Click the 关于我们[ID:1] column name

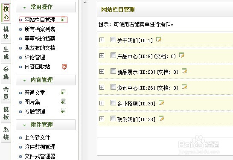click(x=135, y=41)
